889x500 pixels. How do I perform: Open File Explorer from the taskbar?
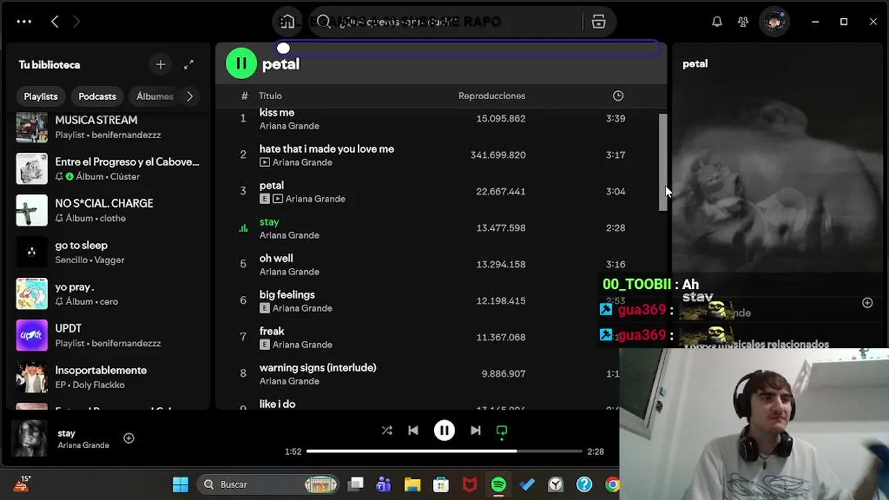tap(413, 485)
